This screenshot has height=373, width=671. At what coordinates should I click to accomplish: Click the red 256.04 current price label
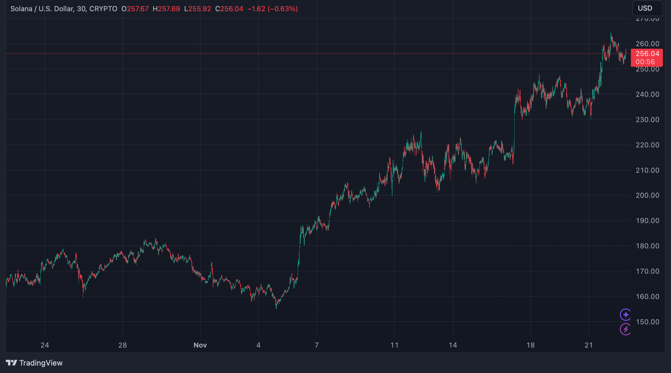click(x=647, y=54)
